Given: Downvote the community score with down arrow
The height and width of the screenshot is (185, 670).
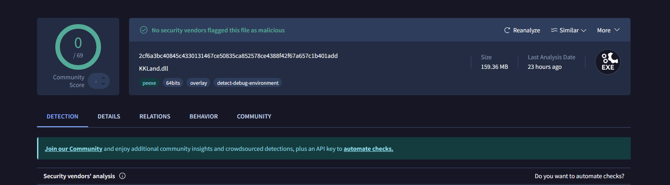Looking at the screenshot, I should (x=103, y=84).
